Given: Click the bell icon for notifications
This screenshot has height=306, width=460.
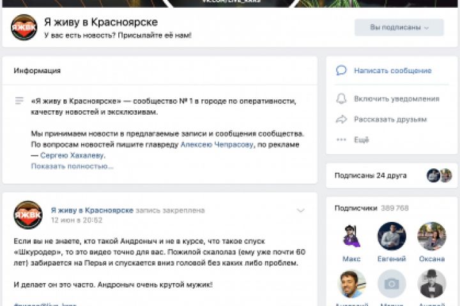Looking at the screenshot, I should pos(341,99).
